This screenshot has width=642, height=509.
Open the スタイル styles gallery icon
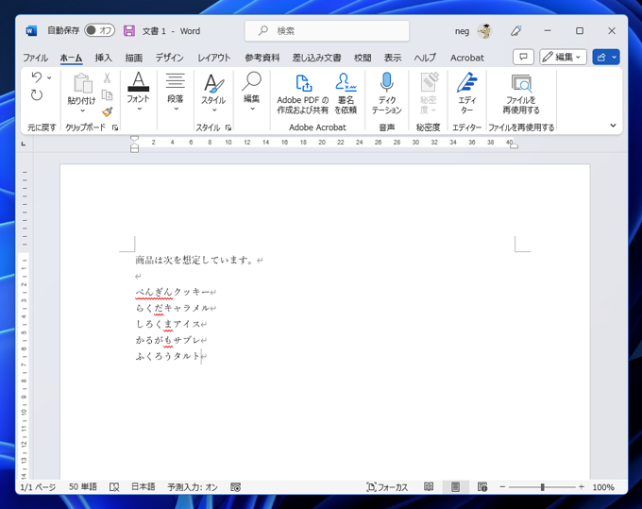click(x=213, y=83)
